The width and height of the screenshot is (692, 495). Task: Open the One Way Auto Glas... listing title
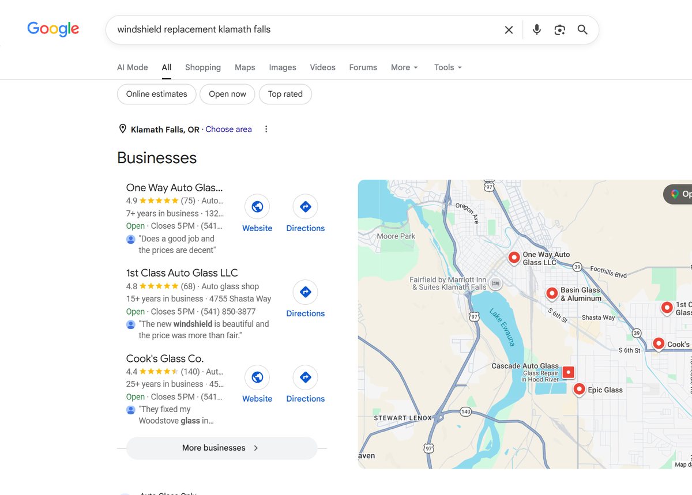pyautogui.click(x=175, y=187)
